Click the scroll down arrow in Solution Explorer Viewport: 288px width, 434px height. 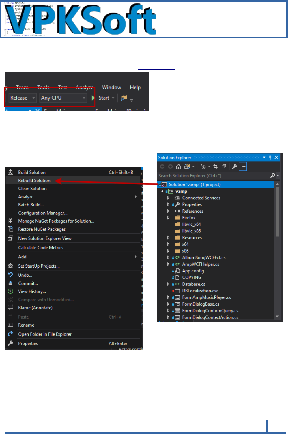point(277,316)
